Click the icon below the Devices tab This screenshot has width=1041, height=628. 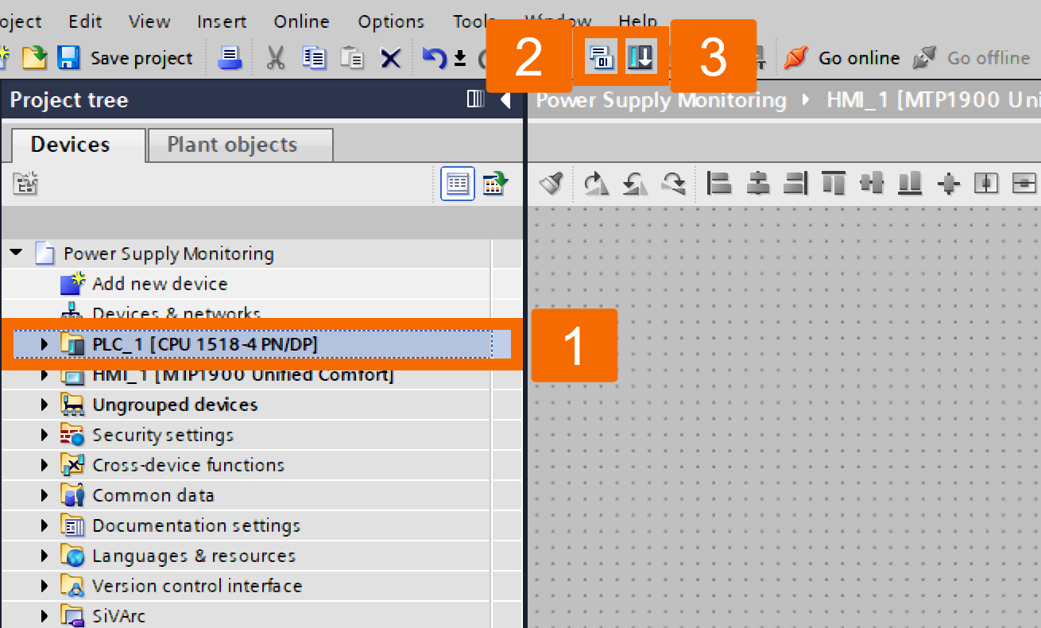(x=25, y=184)
